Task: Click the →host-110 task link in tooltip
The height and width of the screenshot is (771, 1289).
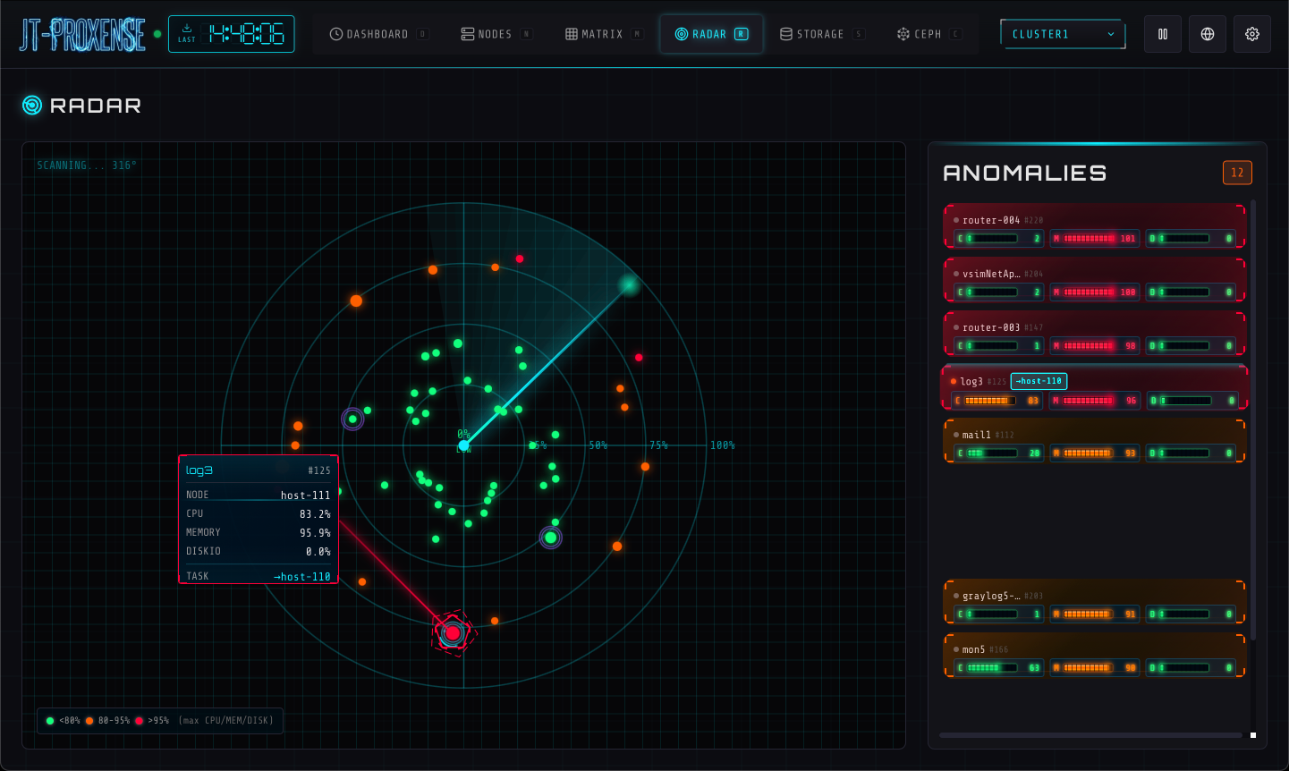Action: point(301,577)
